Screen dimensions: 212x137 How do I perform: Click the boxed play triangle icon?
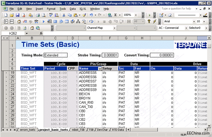[x=6, y=21]
